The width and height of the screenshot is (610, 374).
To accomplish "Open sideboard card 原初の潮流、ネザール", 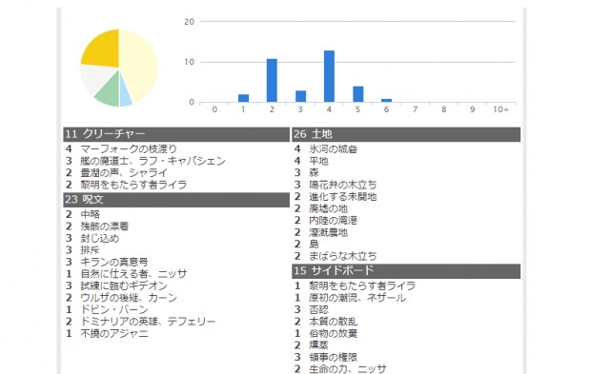I will (357, 298).
